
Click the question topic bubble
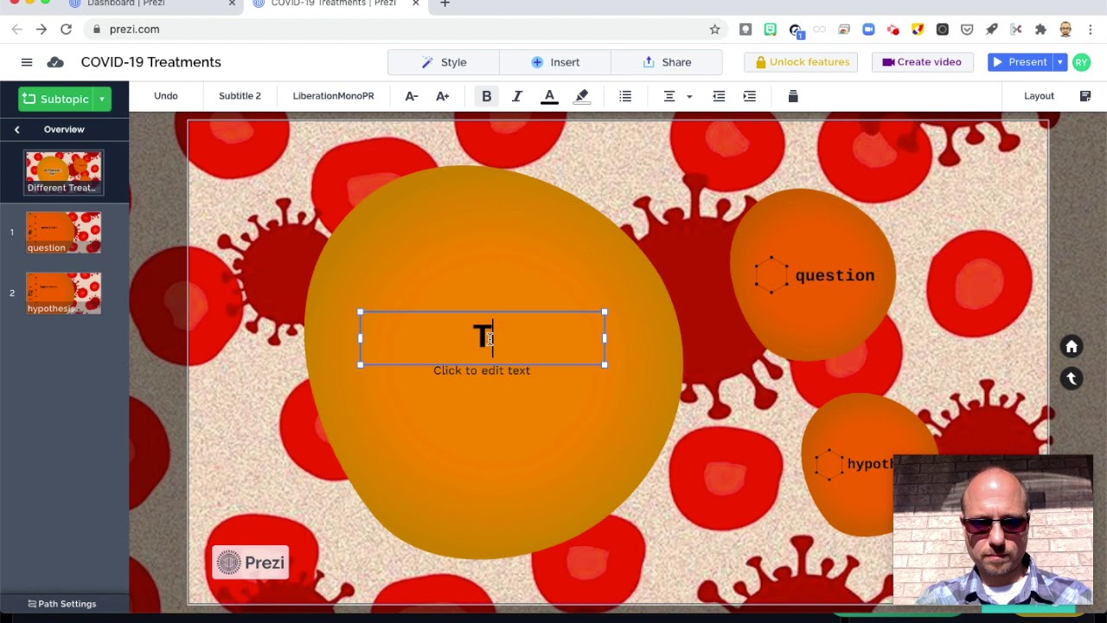[813, 275]
